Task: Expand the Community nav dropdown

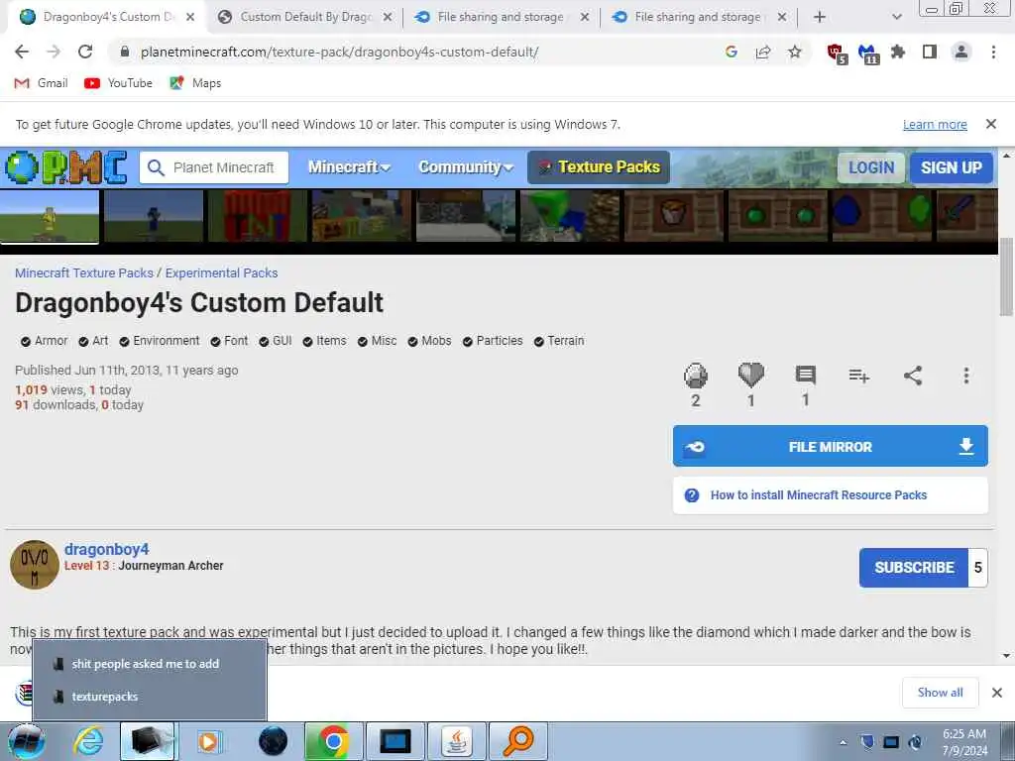Action: click(466, 167)
